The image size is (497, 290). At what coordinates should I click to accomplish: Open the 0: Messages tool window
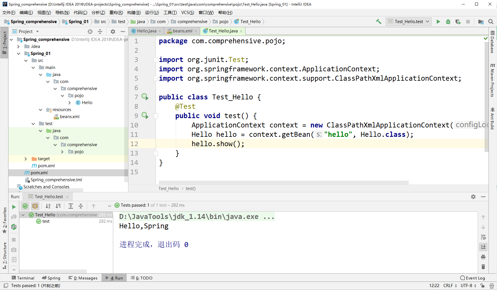pyautogui.click(x=83, y=278)
